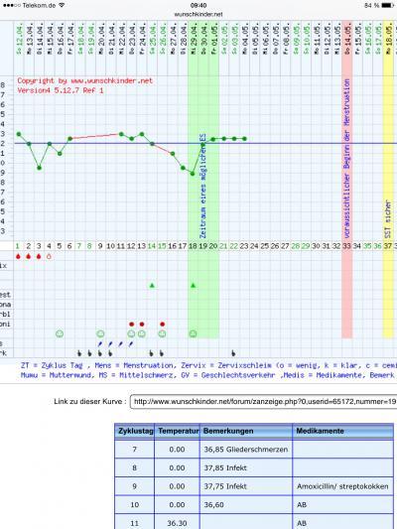Click the menstruation drop on cycle day 1
The image size is (397, 529).
click(18, 256)
